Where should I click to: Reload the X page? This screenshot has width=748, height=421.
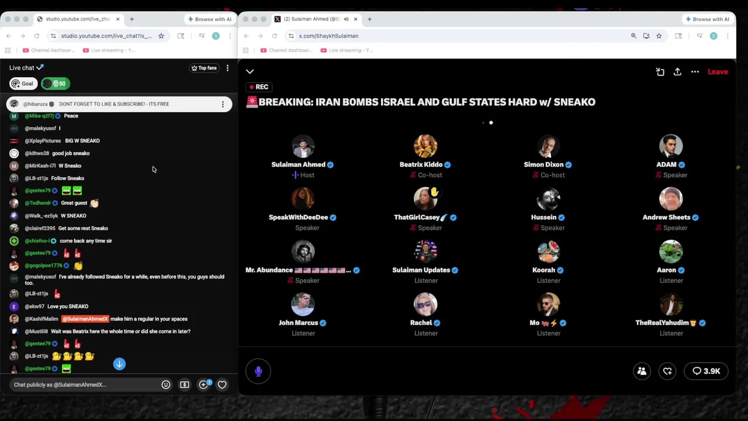275,36
